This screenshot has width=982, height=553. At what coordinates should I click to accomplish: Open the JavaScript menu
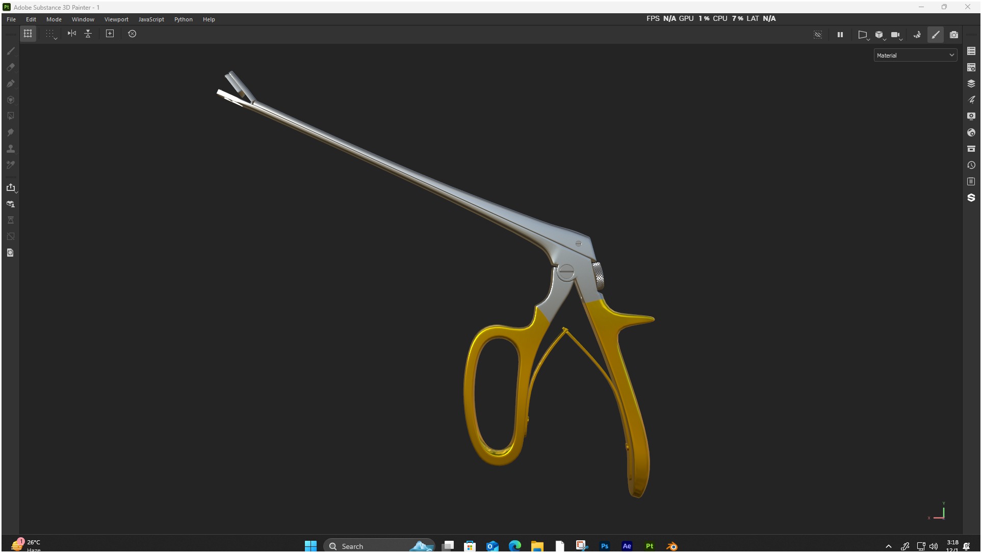(151, 19)
